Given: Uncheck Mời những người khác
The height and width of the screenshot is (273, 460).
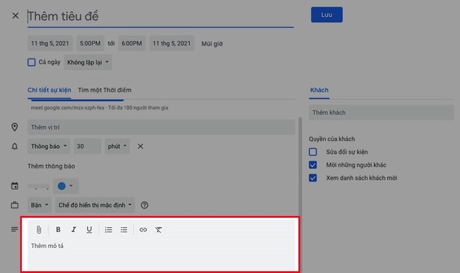Looking at the screenshot, I should 313,165.
